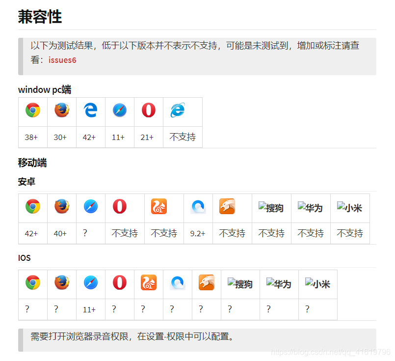
Task: Click broken 华为 image in IOS table
Action: pyautogui.click(x=279, y=284)
